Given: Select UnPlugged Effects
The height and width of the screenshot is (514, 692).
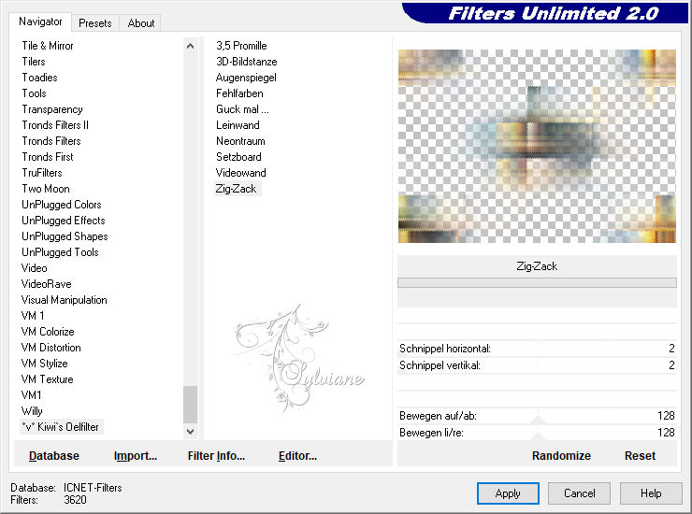Looking at the screenshot, I should point(63,221).
